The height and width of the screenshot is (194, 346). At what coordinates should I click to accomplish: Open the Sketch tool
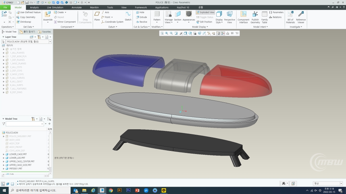[x=128, y=14]
